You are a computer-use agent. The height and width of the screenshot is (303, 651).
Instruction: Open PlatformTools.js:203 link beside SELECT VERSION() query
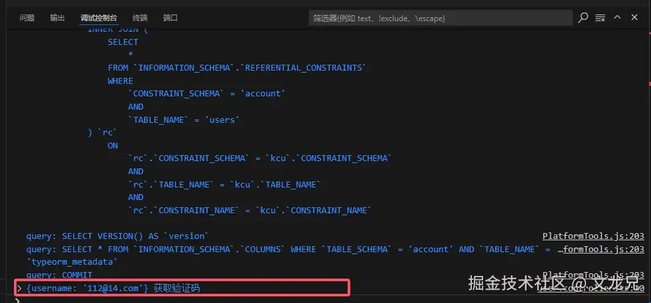(594, 236)
